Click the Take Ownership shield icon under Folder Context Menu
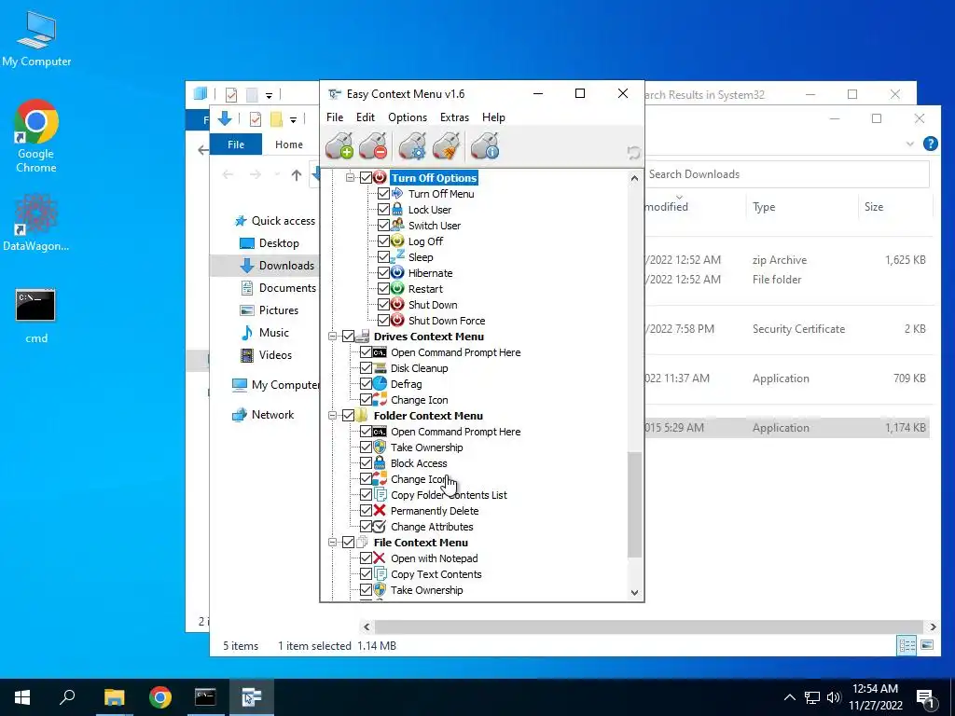This screenshot has height=716, width=955. click(380, 447)
